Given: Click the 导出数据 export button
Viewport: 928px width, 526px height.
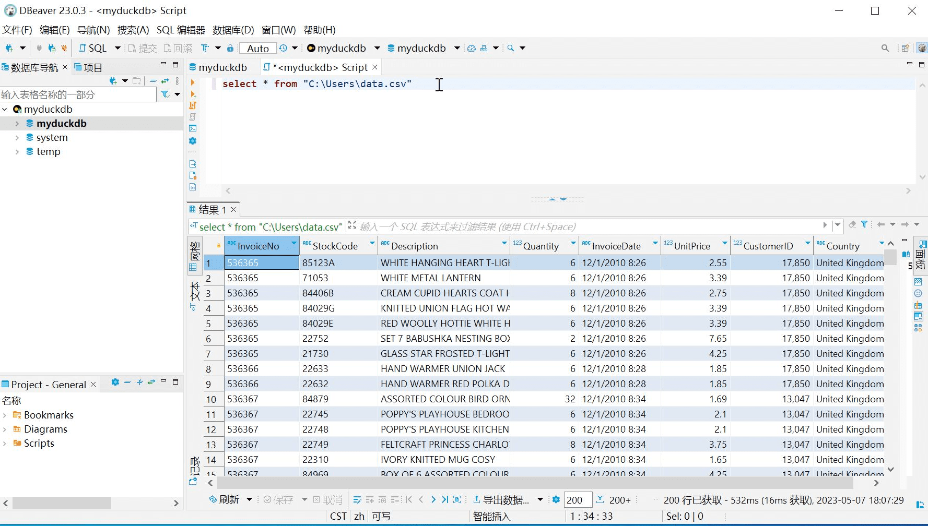Looking at the screenshot, I should [x=501, y=499].
